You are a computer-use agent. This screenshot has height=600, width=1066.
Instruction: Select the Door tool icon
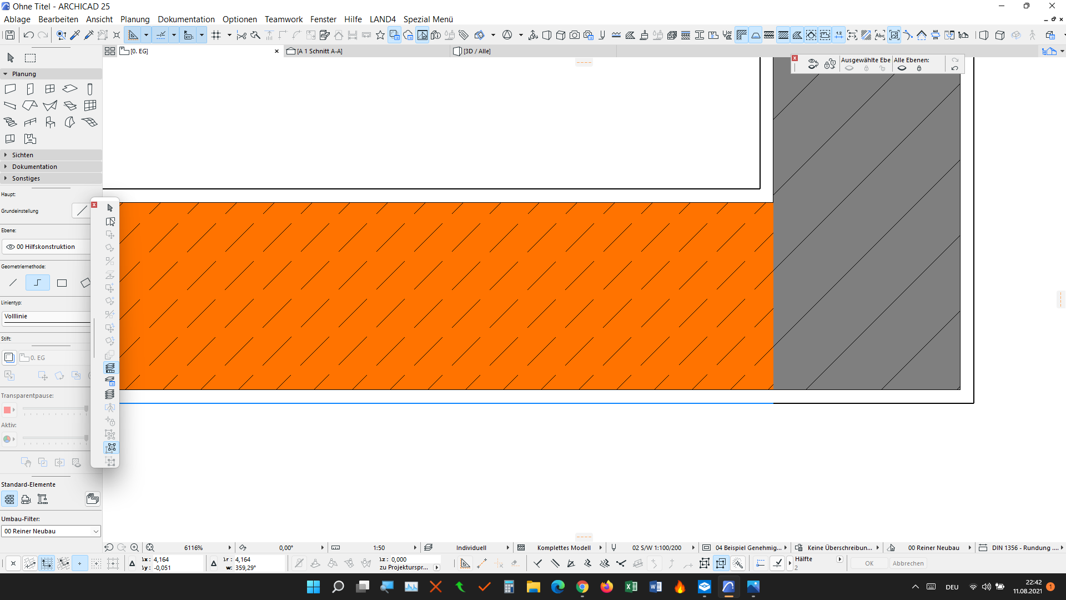pos(30,89)
